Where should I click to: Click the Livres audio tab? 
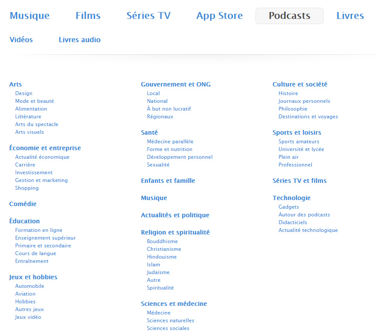79,40
